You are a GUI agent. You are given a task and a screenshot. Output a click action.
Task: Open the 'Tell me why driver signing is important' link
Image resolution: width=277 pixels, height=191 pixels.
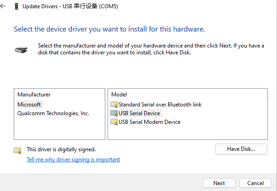click(73, 159)
